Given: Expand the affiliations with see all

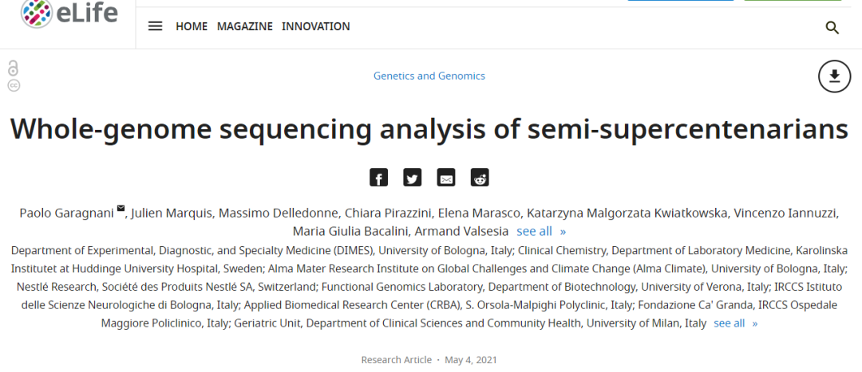Looking at the screenshot, I should tap(736, 323).
